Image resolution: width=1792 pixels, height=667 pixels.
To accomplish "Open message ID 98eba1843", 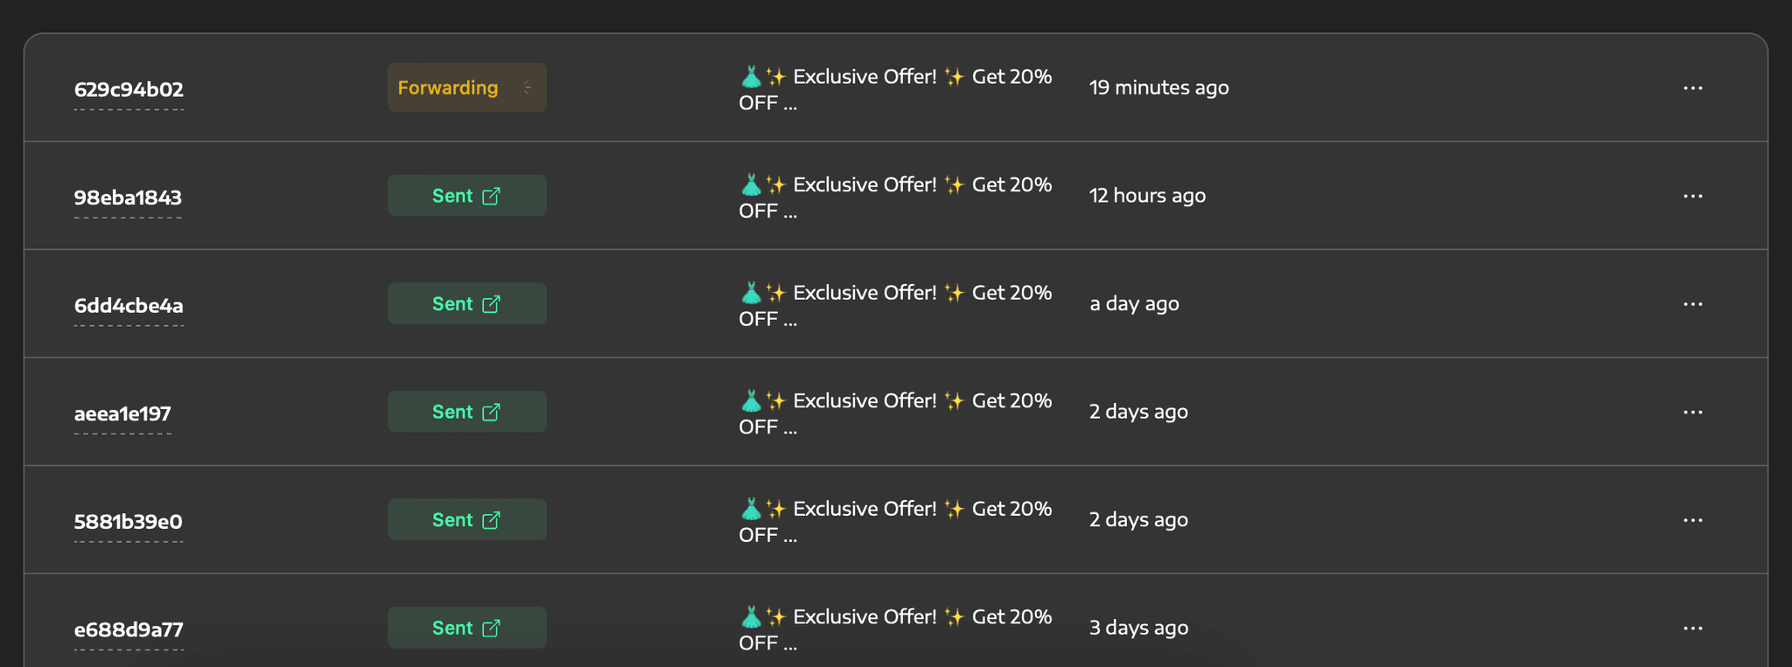I will pyautogui.click(x=128, y=198).
